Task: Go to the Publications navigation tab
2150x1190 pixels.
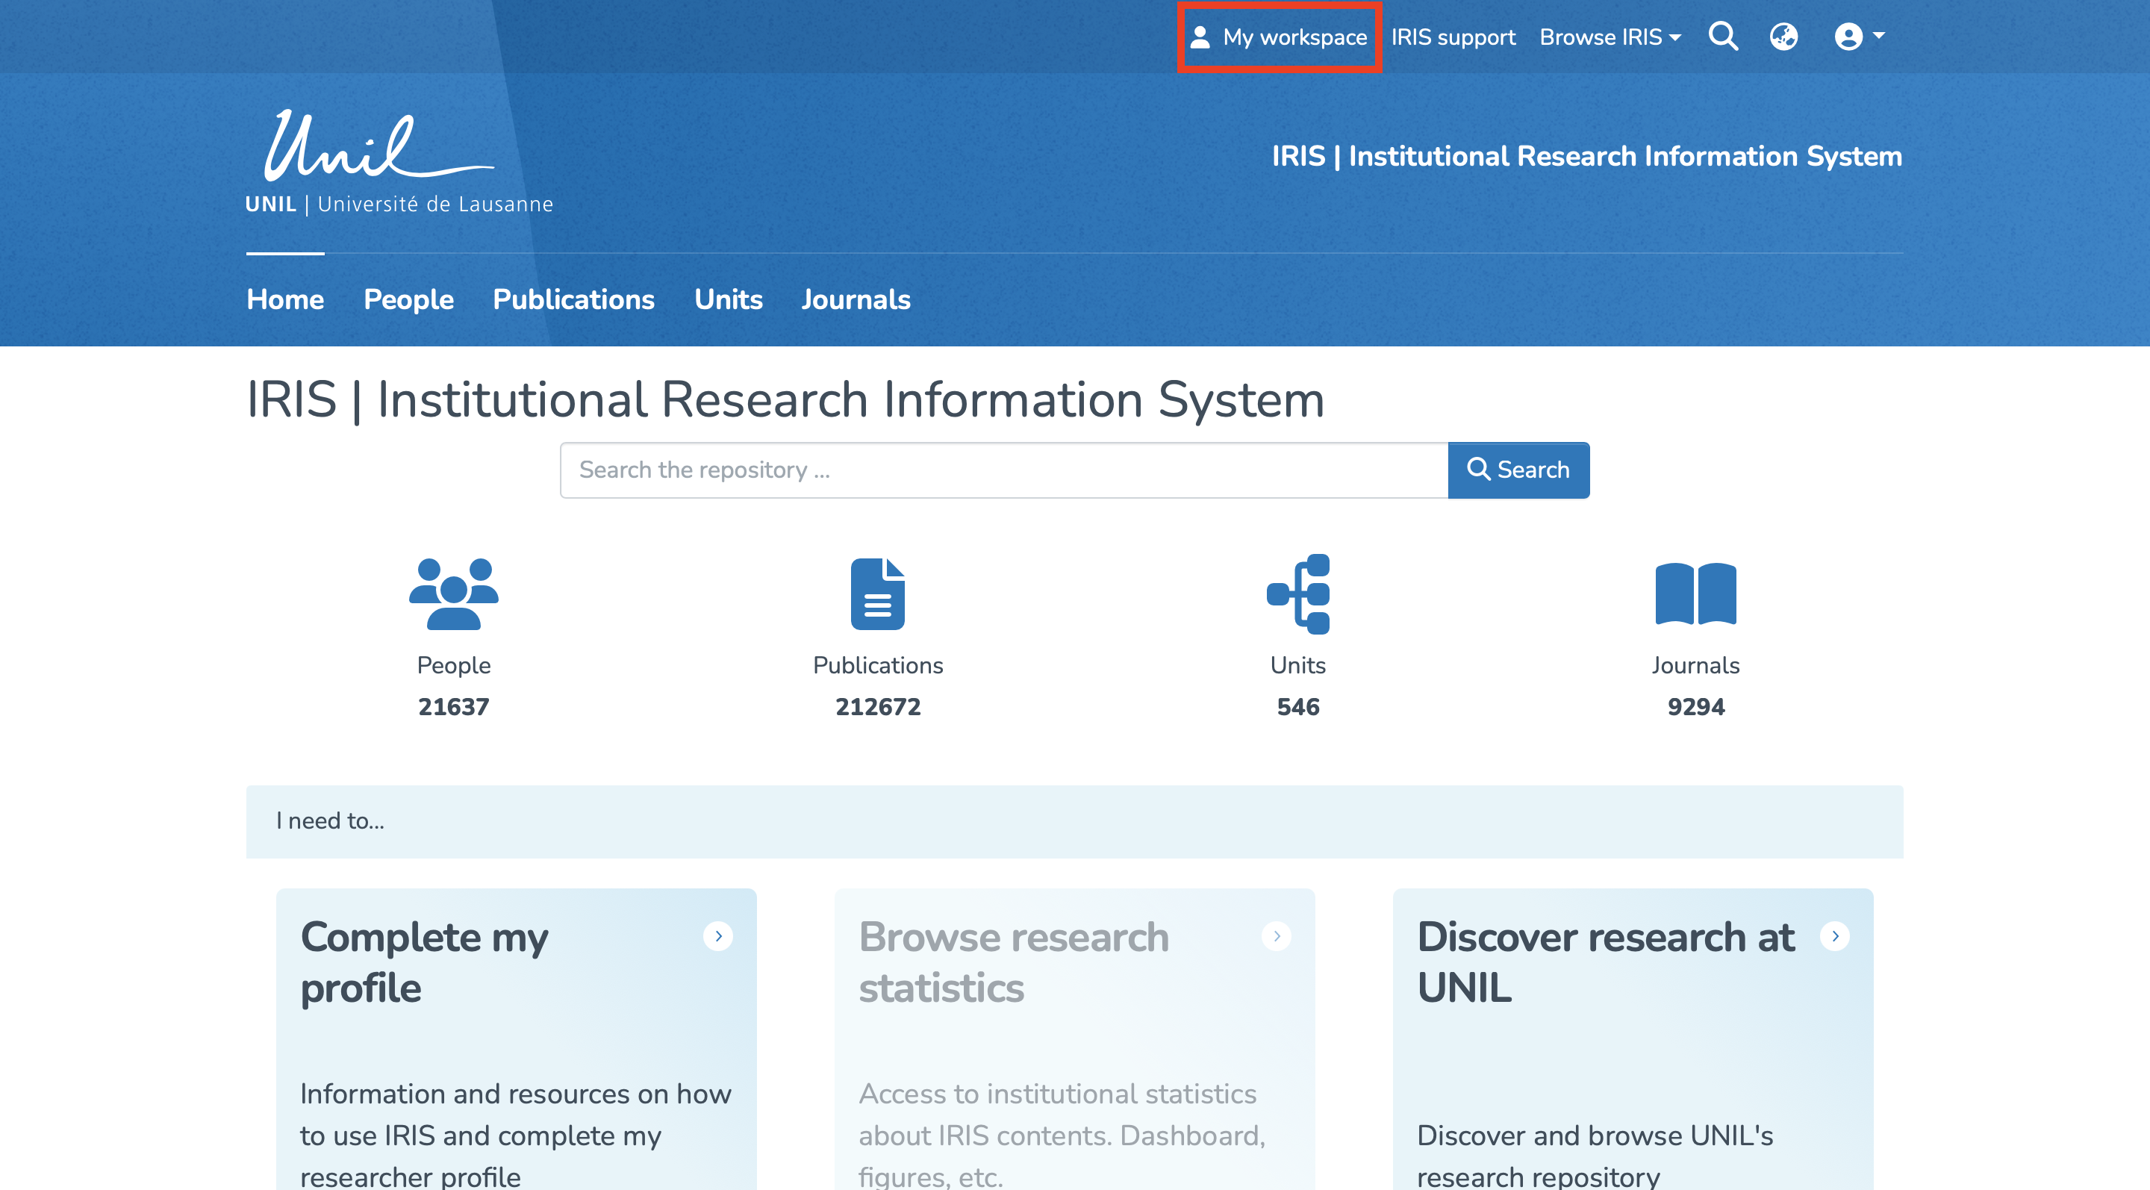Action: (573, 299)
